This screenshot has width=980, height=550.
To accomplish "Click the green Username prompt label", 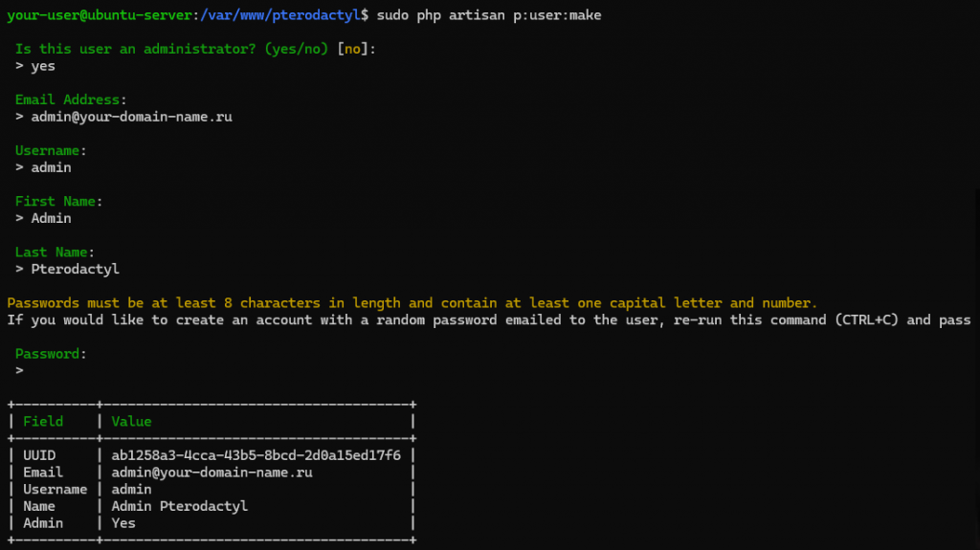I will (51, 151).
